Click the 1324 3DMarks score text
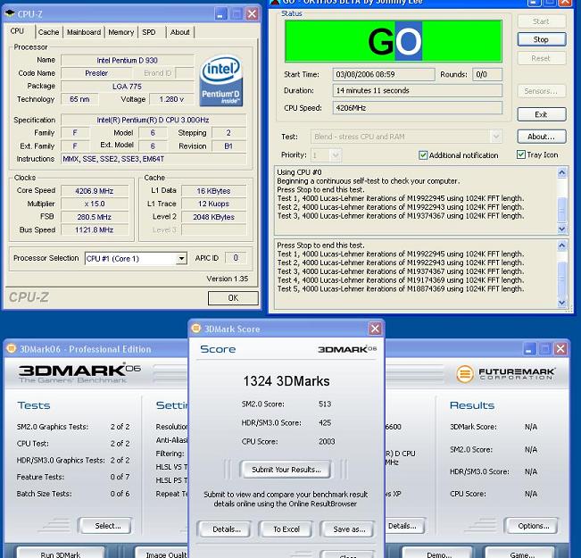 [x=286, y=381]
